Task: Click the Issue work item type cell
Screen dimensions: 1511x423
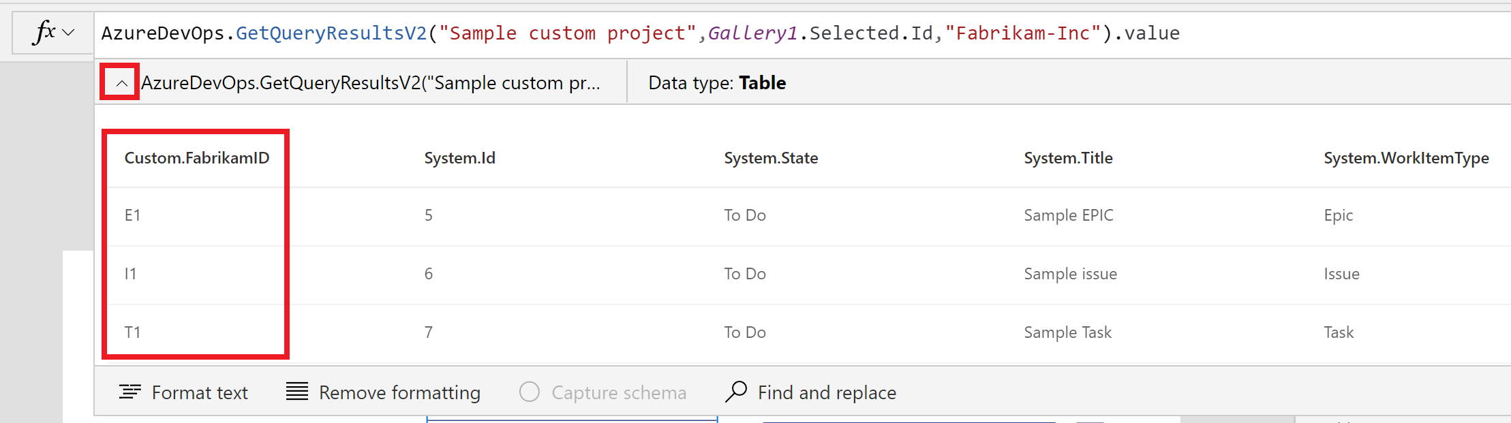Action: coord(1341,274)
